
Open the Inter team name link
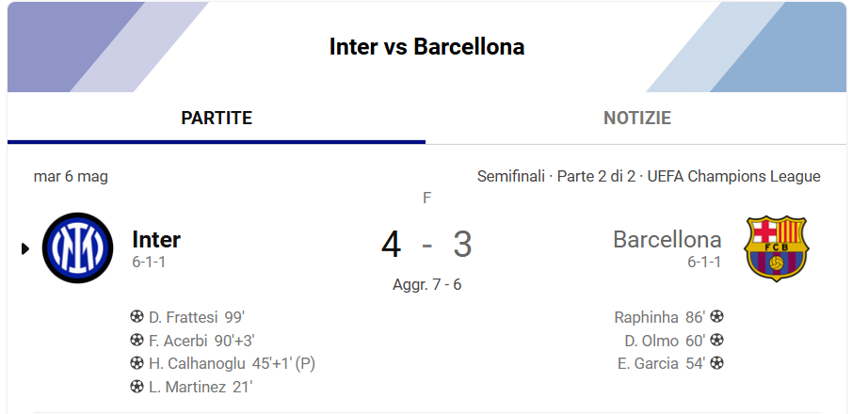click(x=156, y=239)
